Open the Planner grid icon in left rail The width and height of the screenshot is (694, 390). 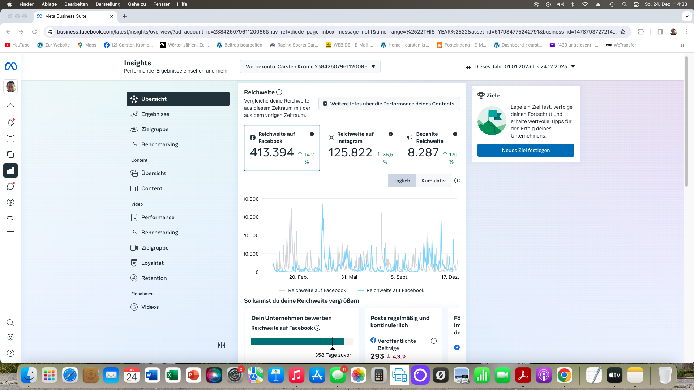click(10, 139)
